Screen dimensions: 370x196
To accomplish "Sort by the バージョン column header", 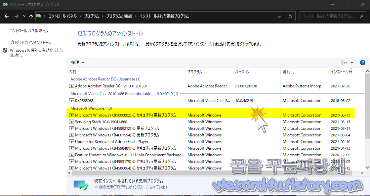I will [257, 72].
